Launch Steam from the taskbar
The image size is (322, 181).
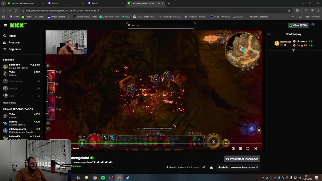tap(128, 178)
